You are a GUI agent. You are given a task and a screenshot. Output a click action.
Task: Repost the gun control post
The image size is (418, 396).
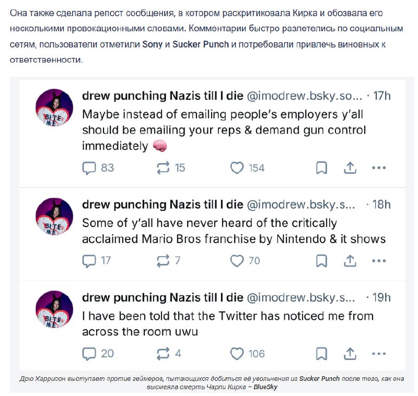coord(164,168)
